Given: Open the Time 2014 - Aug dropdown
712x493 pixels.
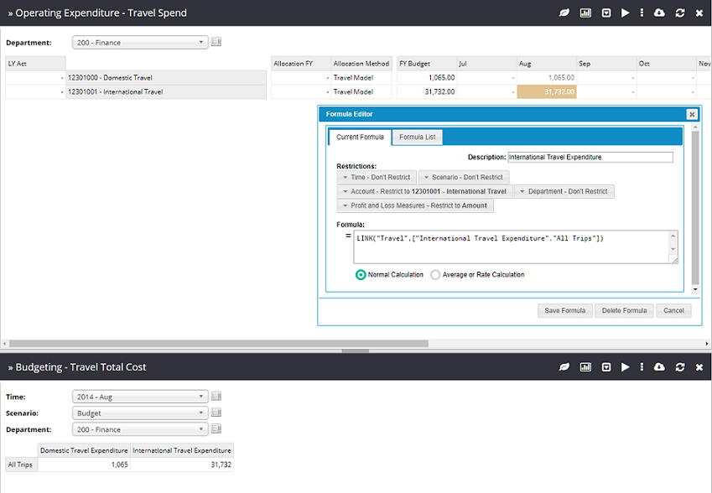Looking at the screenshot, I should (140, 397).
